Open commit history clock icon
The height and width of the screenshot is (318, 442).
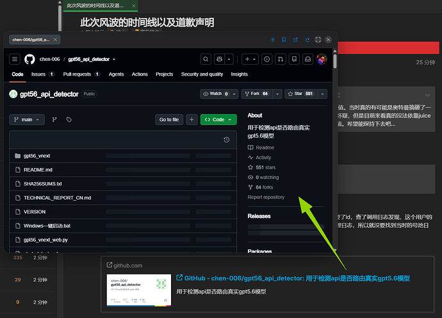226,140
